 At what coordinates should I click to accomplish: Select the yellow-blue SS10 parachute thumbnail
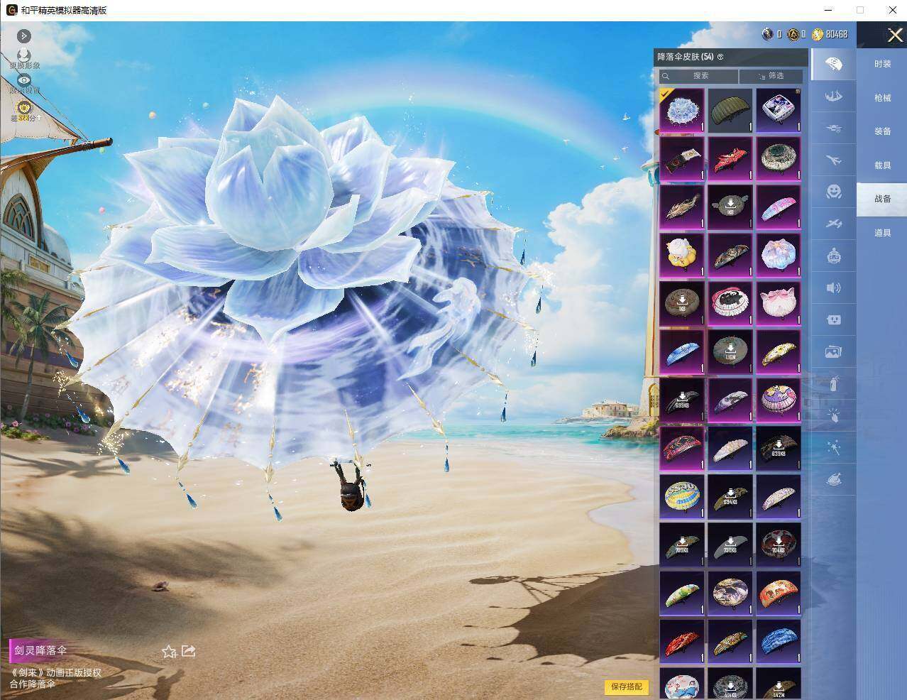click(682, 496)
